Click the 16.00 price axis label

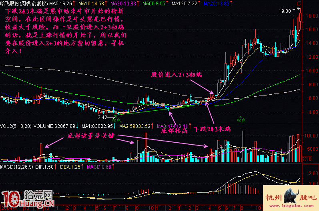click(x=312, y=30)
